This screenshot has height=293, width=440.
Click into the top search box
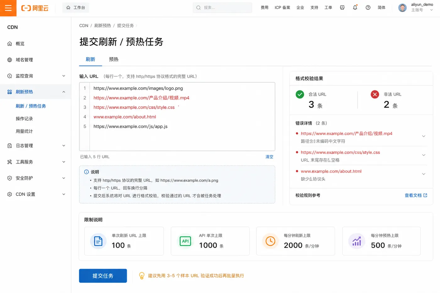point(223,8)
